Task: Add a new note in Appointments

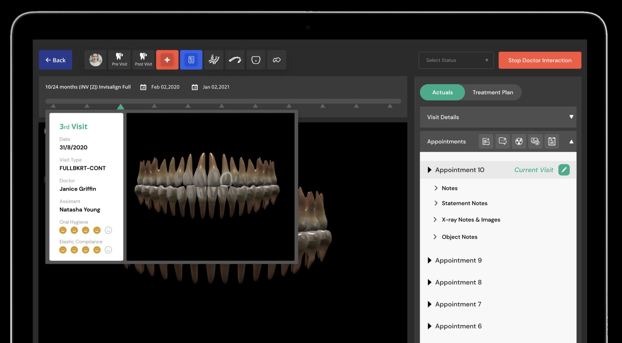Action: [x=486, y=141]
